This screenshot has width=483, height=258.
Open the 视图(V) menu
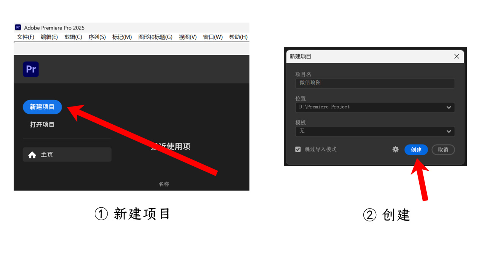pos(188,37)
